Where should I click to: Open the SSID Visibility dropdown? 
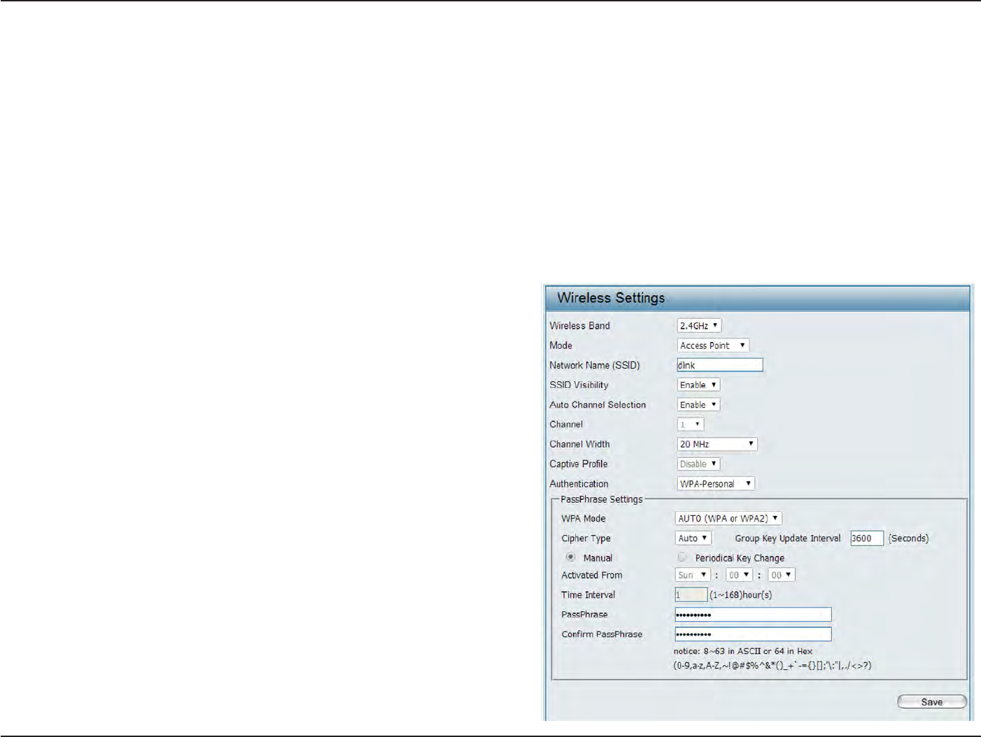(x=698, y=385)
